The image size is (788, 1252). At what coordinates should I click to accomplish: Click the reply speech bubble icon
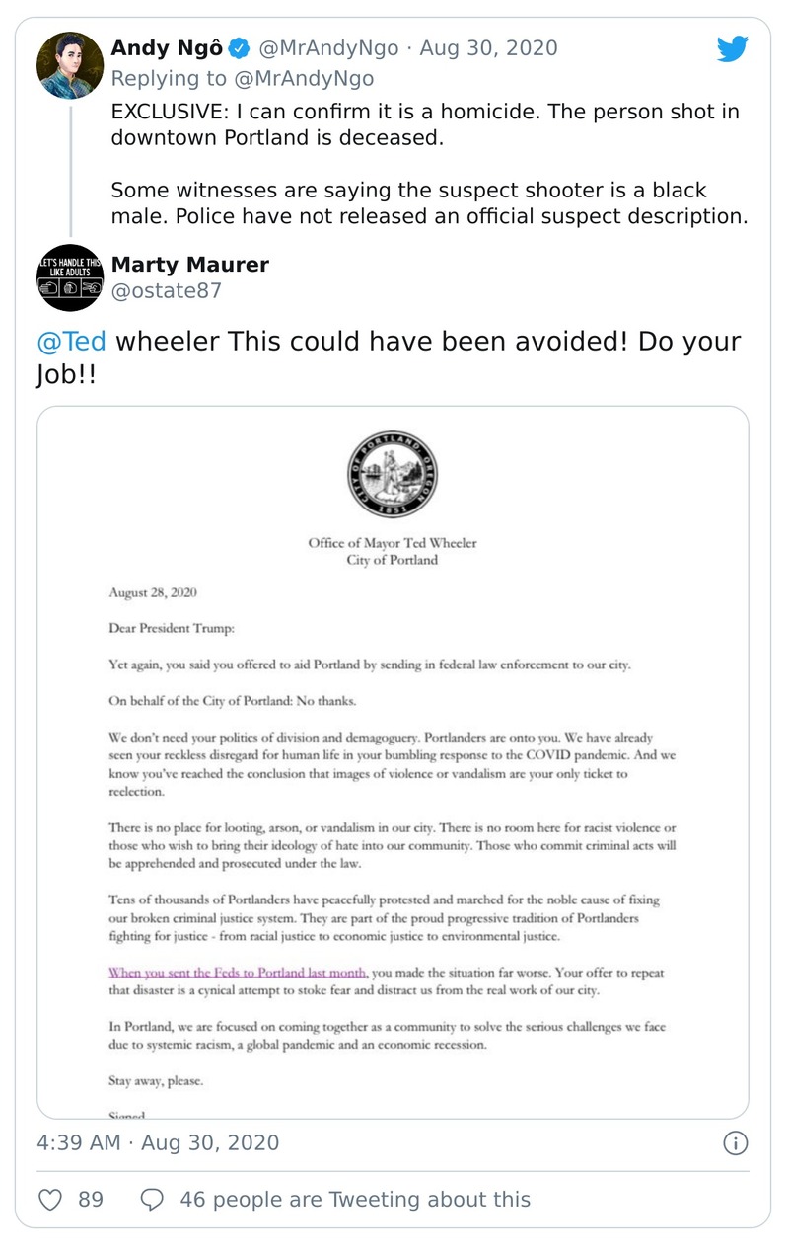[152, 1199]
